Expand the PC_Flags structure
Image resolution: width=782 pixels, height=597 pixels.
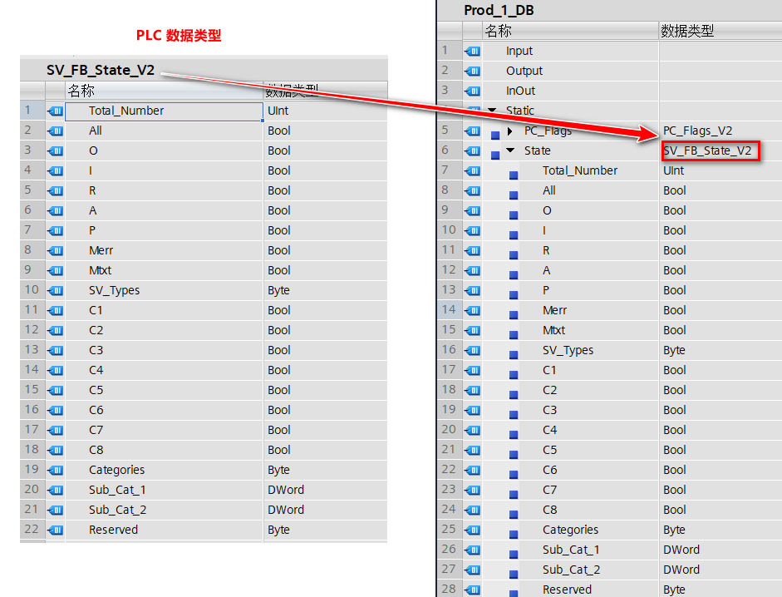pos(508,131)
